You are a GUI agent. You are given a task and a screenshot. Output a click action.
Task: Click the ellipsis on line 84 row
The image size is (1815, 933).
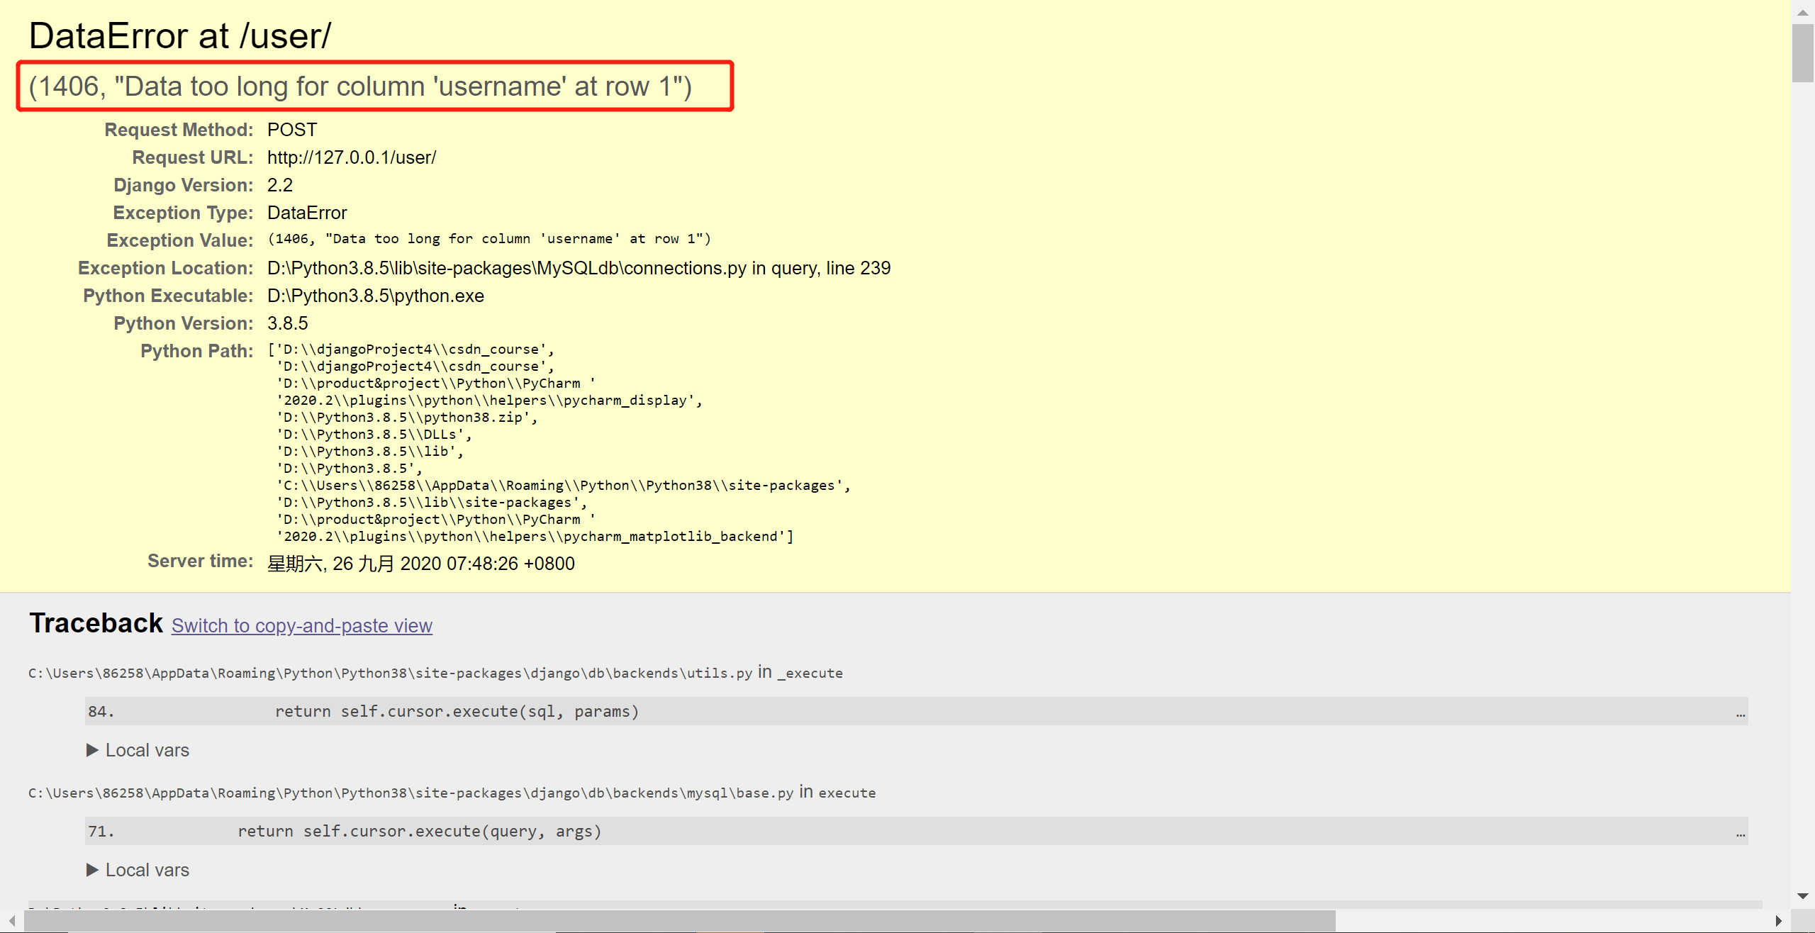(x=1740, y=713)
